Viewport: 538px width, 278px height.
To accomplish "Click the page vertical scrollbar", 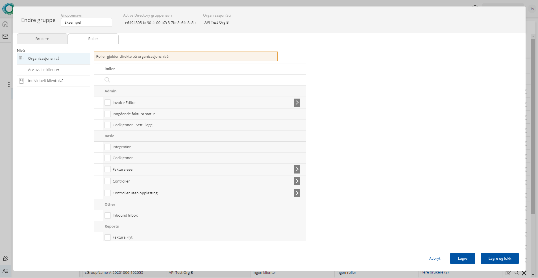I will 533,127.
